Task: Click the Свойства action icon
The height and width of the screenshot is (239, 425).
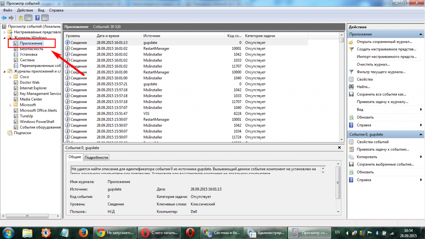Action: (351, 79)
